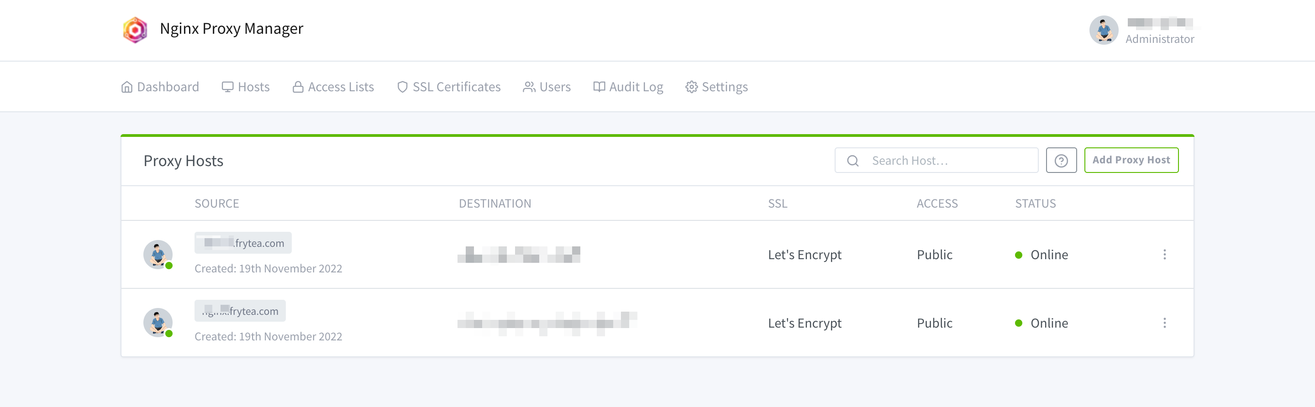Go to Access Lists tab
1315x407 pixels.
[x=333, y=87]
